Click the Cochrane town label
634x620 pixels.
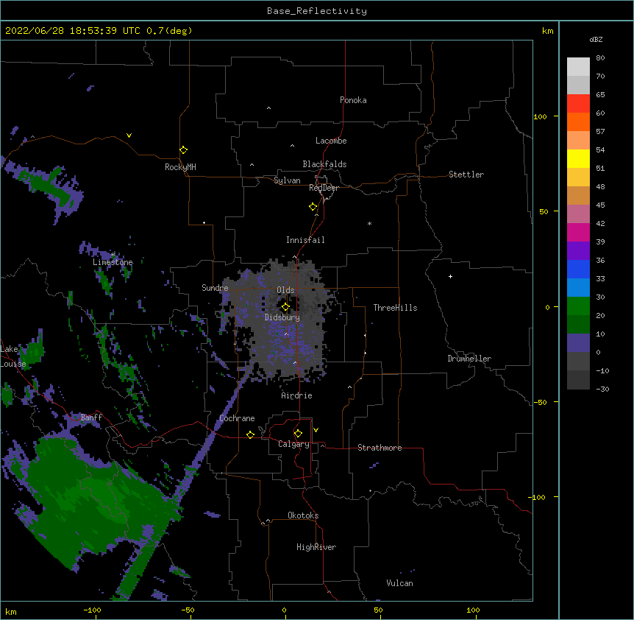pyautogui.click(x=237, y=418)
